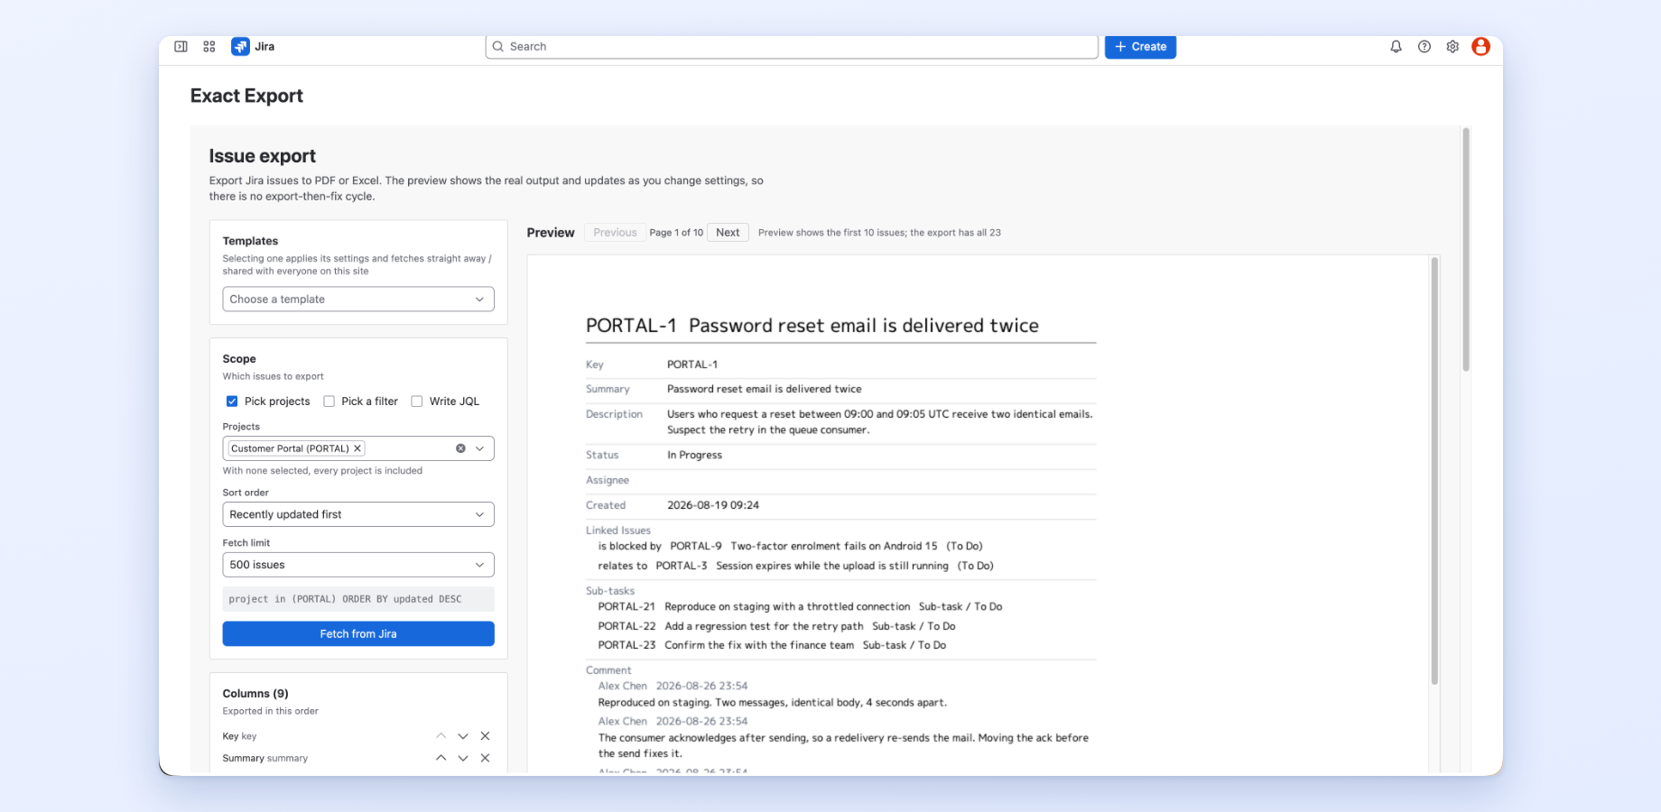Remove the Summary column

pos(485,759)
